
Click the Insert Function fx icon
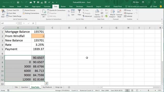click(x=33, y=23)
